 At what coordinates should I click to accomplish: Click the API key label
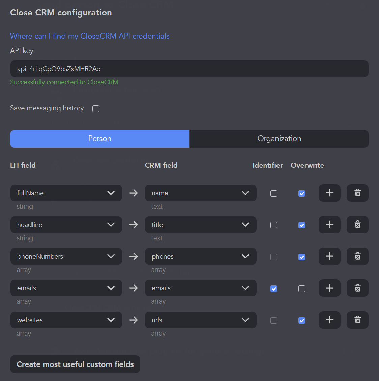[x=22, y=51]
